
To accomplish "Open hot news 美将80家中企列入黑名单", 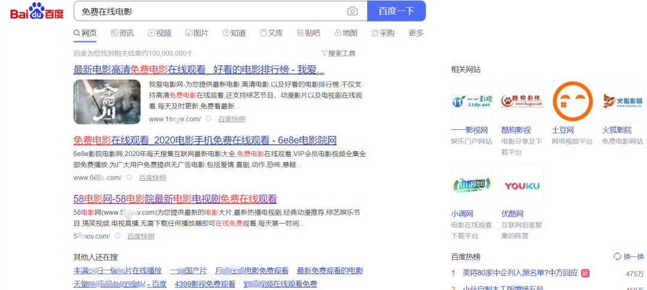I will pos(520,273).
